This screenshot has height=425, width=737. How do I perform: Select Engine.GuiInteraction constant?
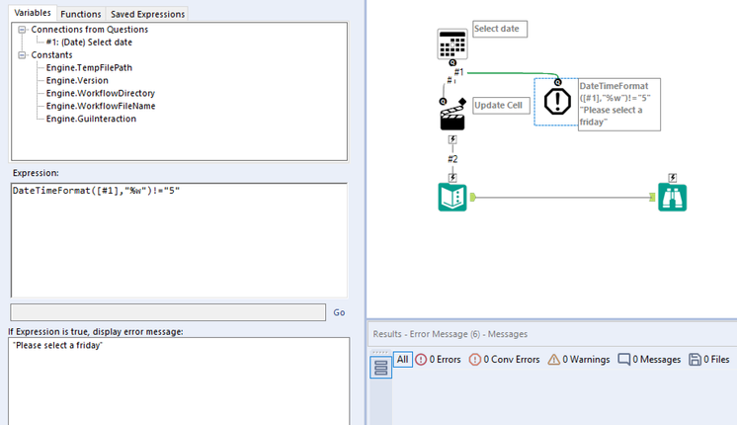[x=91, y=119]
